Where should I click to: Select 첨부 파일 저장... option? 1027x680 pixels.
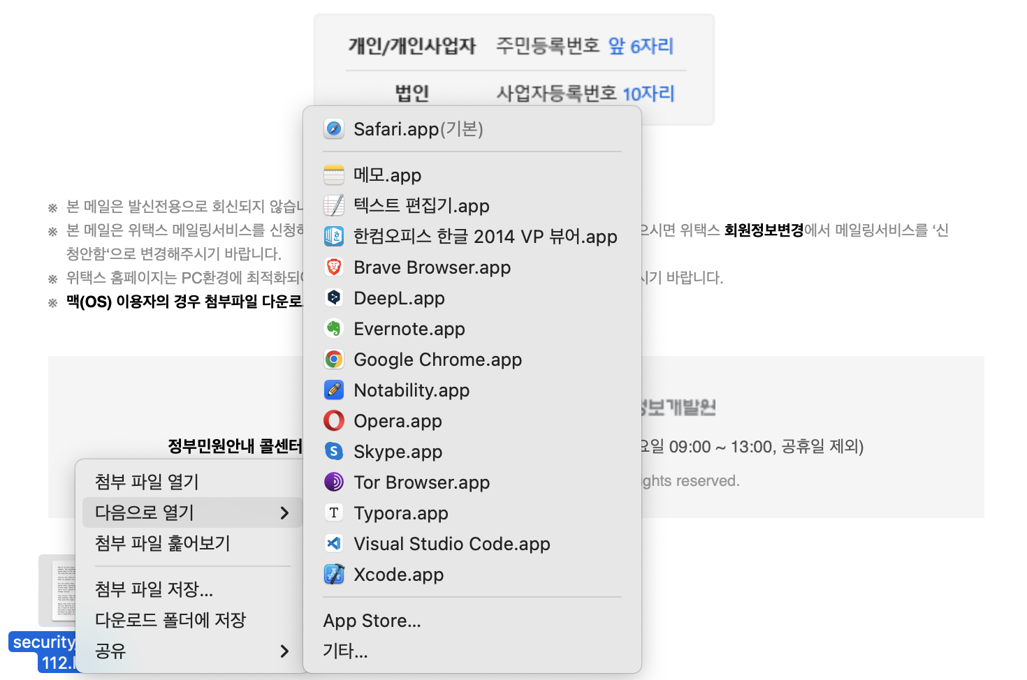(x=192, y=589)
